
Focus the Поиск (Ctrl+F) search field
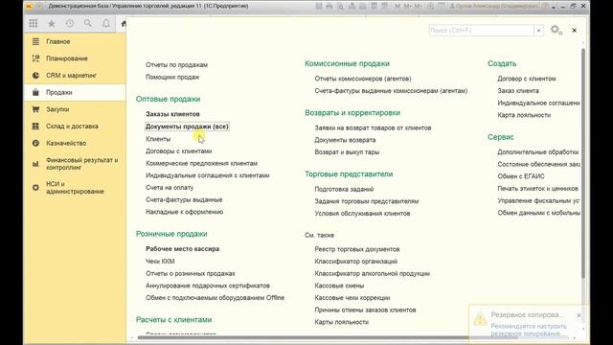click(x=481, y=30)
